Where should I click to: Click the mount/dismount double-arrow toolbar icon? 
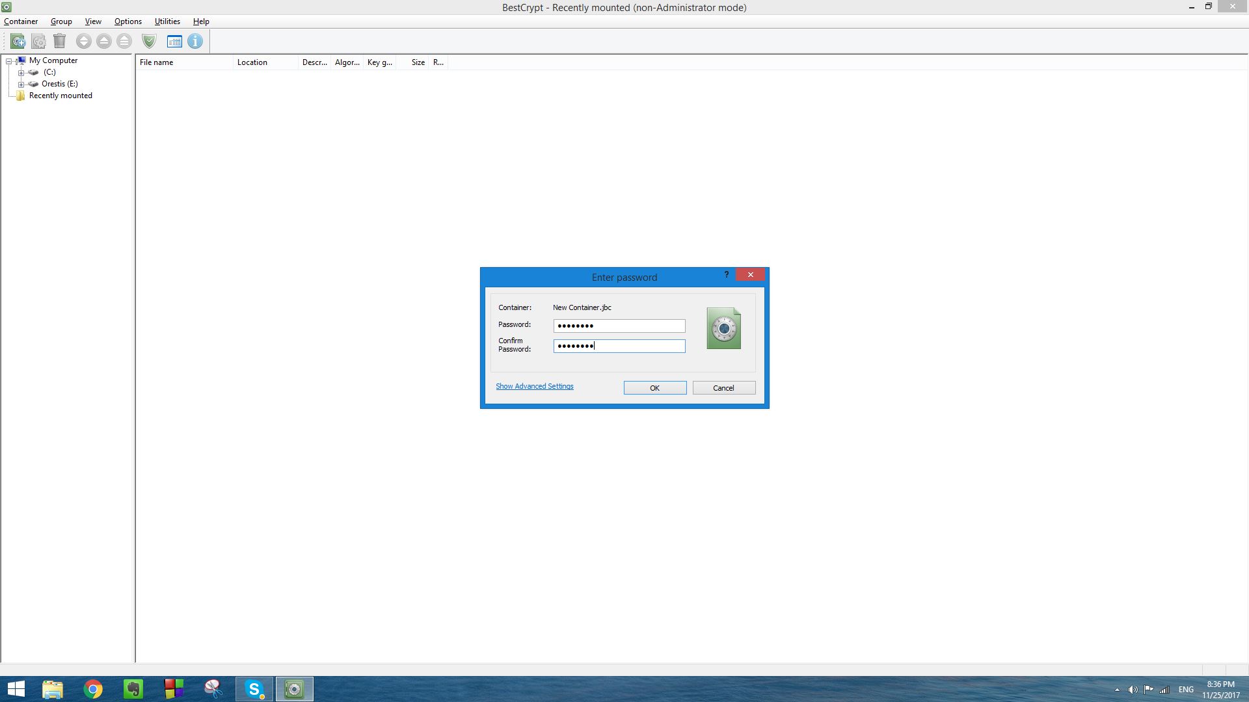pyautogui.click(x=83, y=41)
